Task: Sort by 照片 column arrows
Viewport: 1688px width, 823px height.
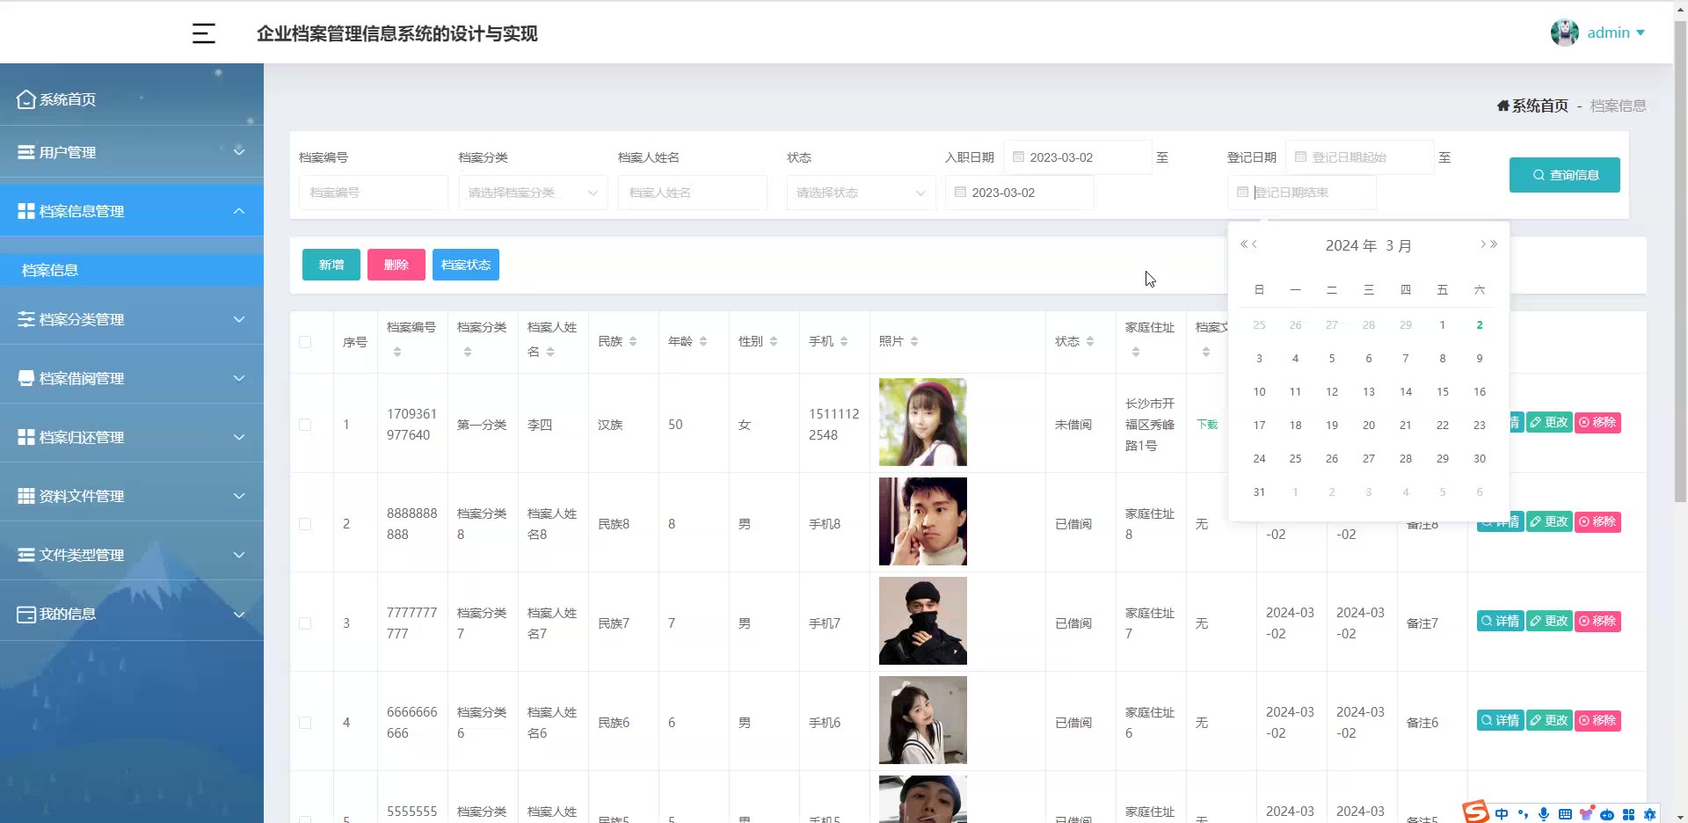Action: click(914, 341)
